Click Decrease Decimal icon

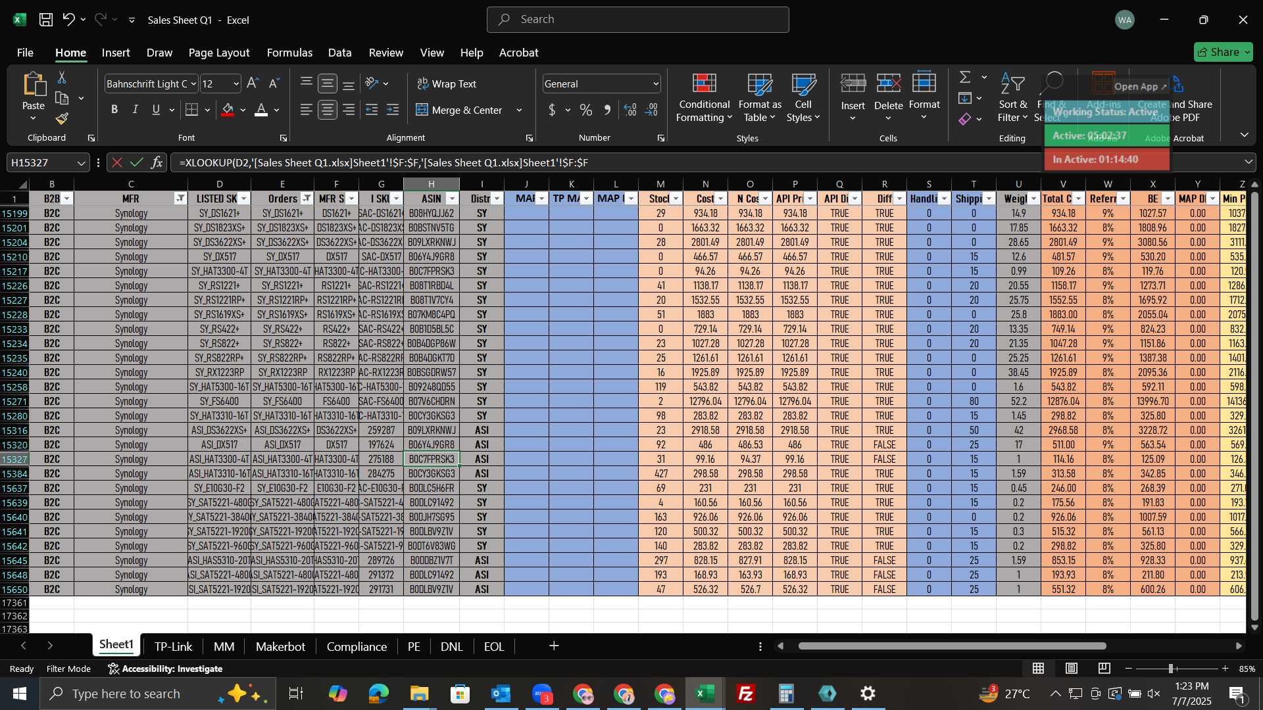click(652, 110)
